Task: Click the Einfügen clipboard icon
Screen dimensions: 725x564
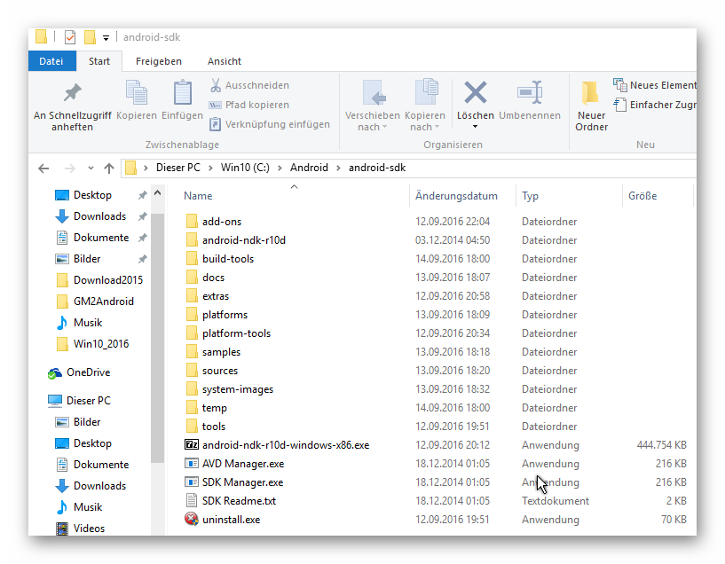Action: 182,92
